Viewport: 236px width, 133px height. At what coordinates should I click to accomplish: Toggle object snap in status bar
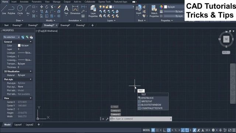[187, 130]
